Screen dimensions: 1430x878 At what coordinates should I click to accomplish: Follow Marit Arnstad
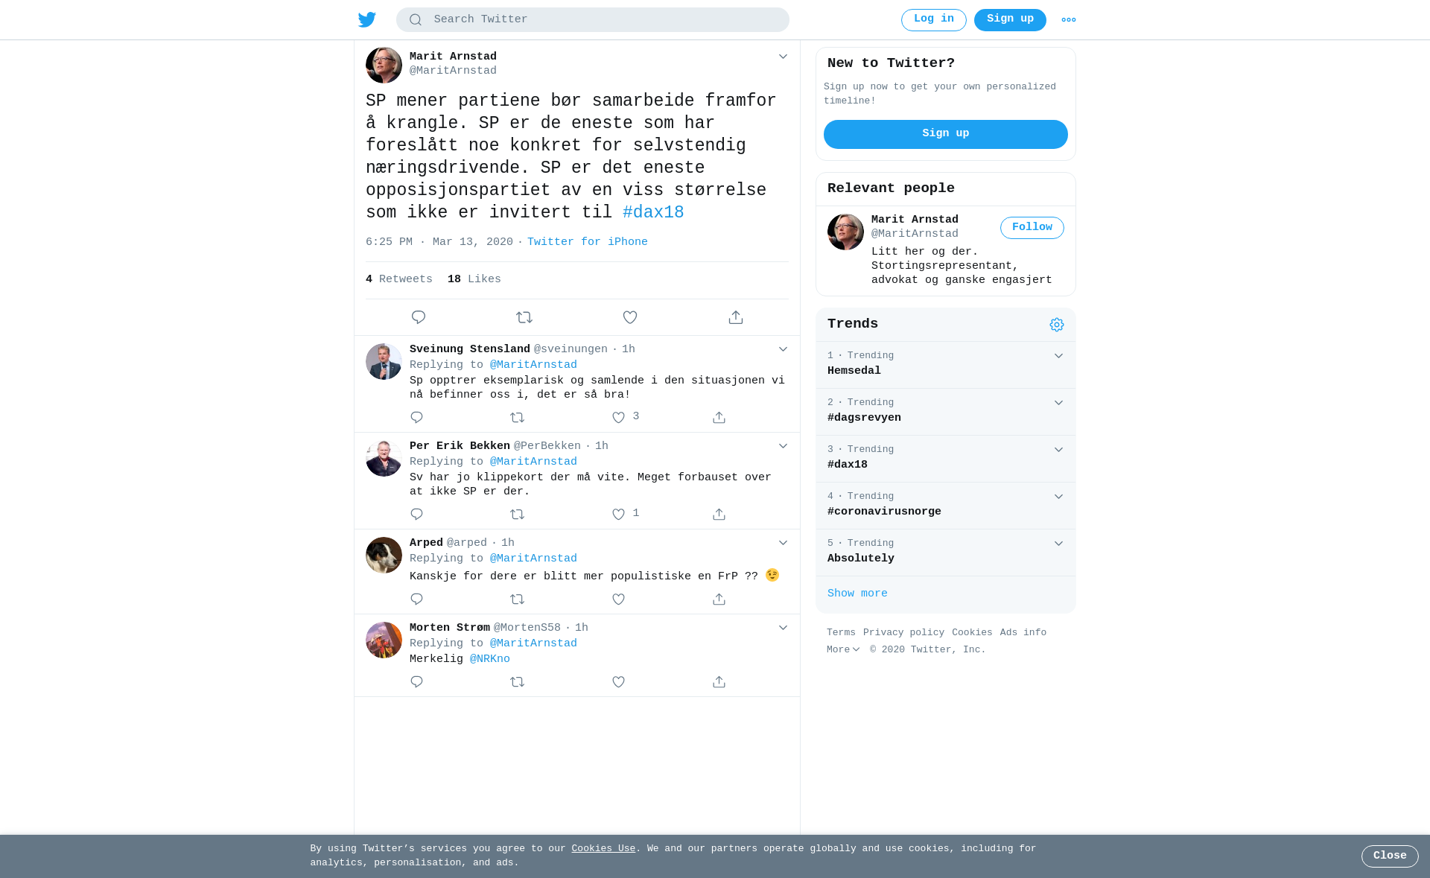point(1032,228)
